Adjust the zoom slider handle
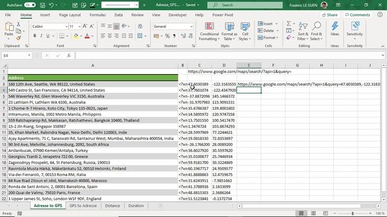Screen dimensions: 387x217 coord(353,213)
